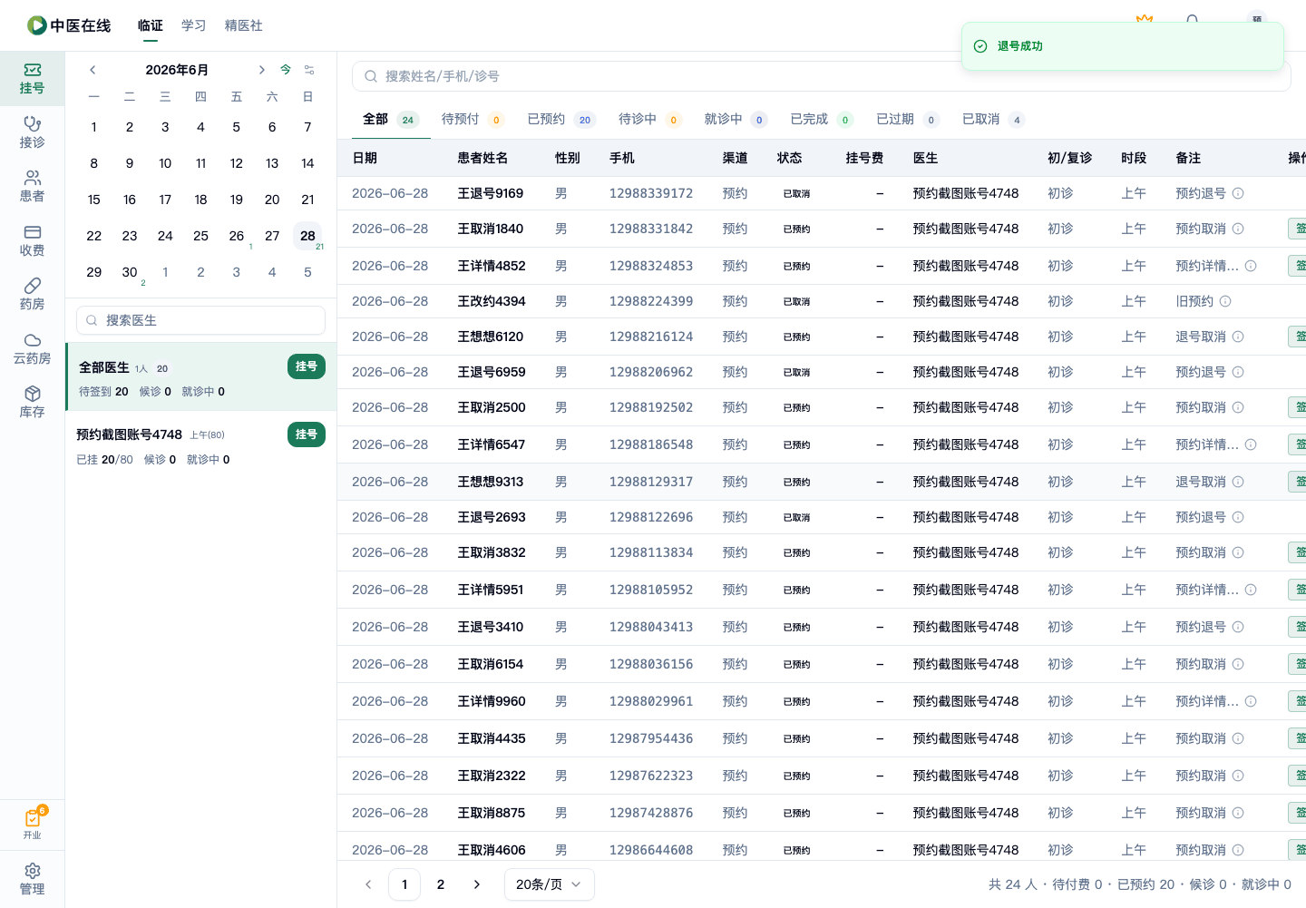Select the 就诊中 status tab
This screenshot has height=908, width=1306.
click(736, 119)
